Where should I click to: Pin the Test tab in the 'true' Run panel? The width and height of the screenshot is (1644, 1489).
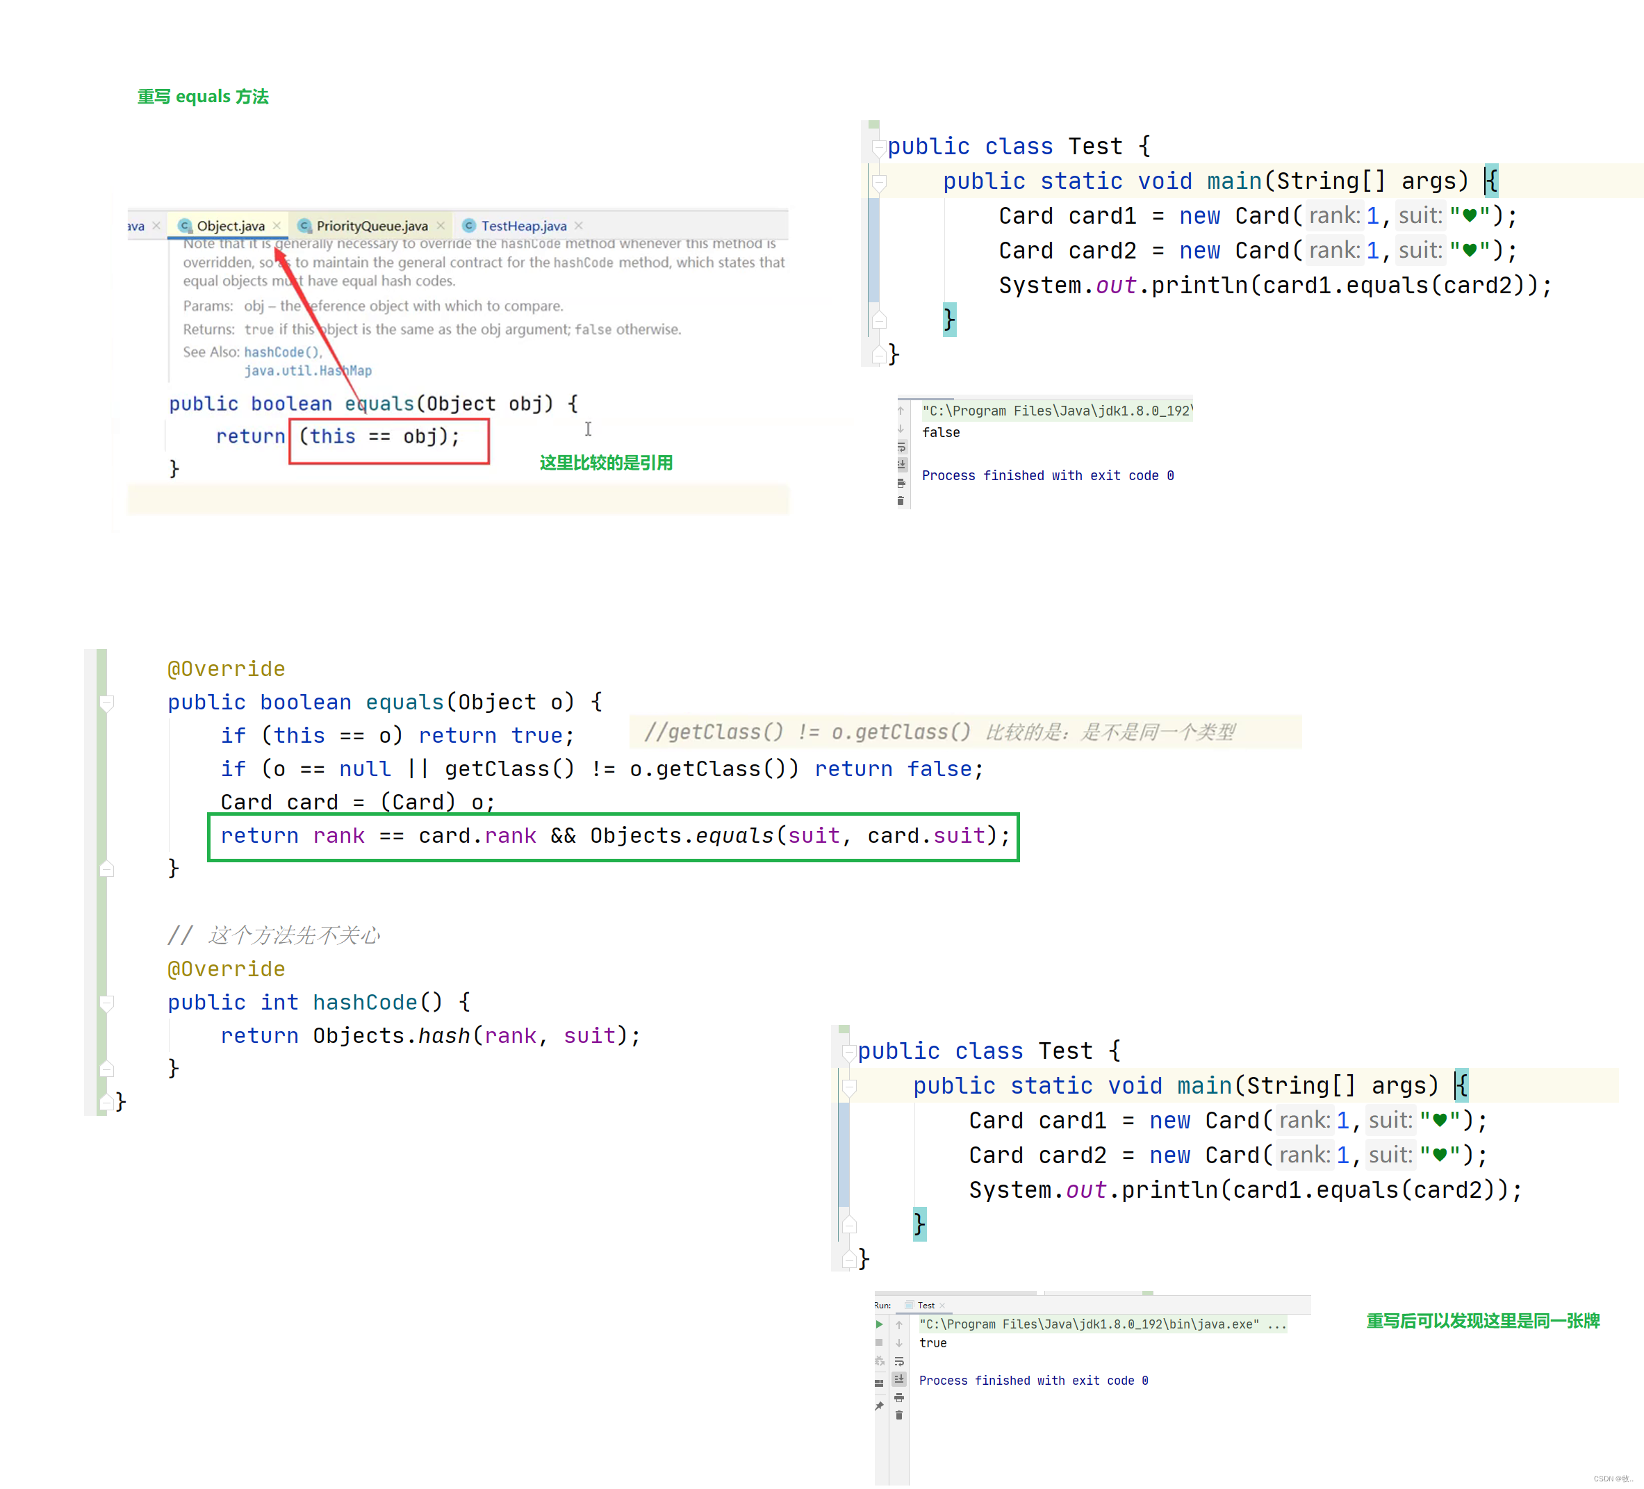(879, 1406)
